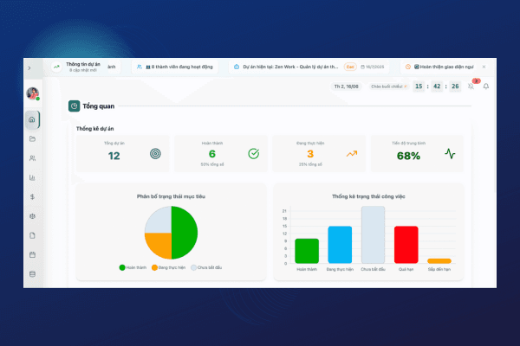Click the 68% average progress value
Viewport: 520px width, 346px height.
click(x=408, y=156)
